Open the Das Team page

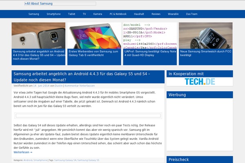(192, 14)
